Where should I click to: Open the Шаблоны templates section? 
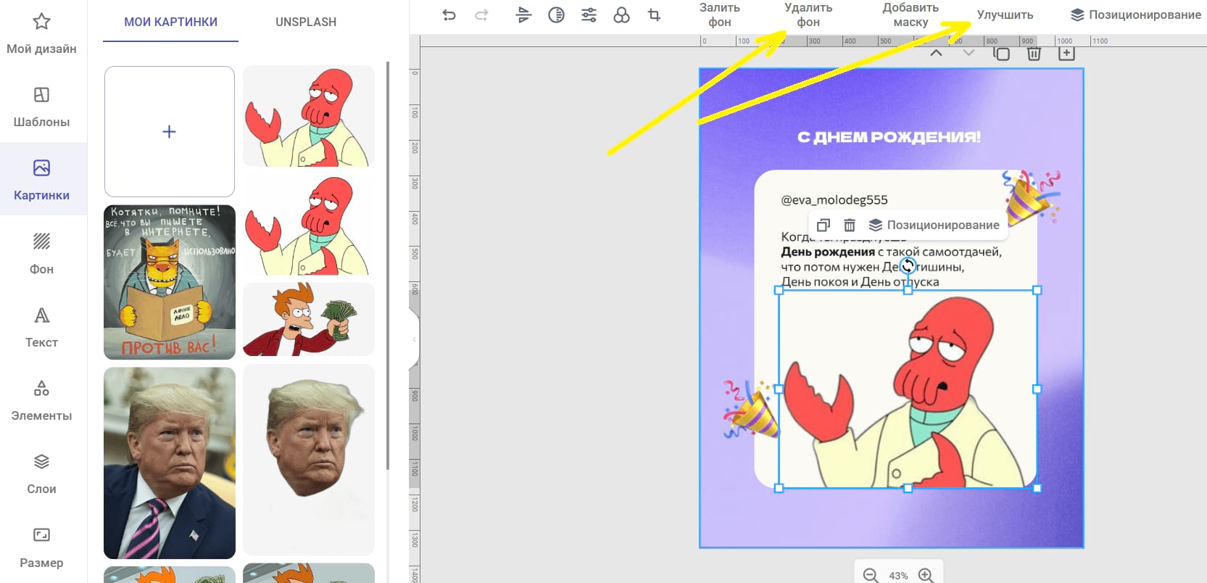[x=41, y=107]
